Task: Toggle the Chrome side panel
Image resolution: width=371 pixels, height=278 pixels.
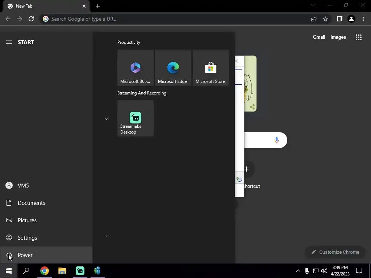Action: tap(340, 19)
